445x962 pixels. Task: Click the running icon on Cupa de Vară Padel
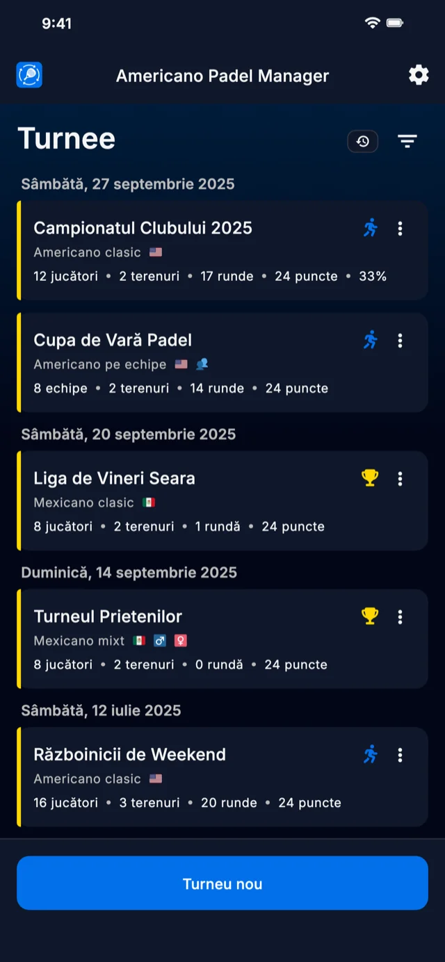pos(371,341)
